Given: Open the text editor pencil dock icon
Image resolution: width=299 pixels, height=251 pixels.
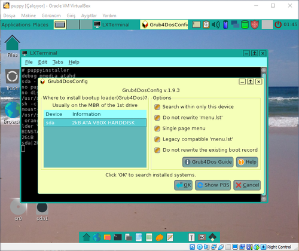Looking at the screenshot, I should (170, 237).
